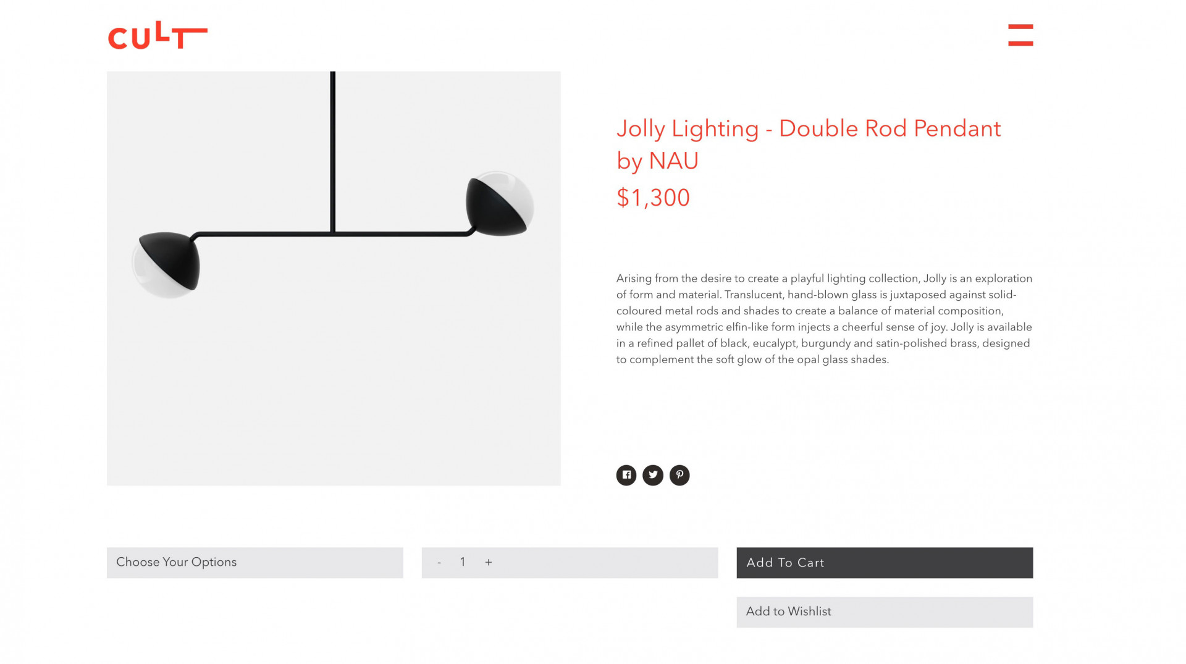
Task: Increase quantity with the plus control
Action: pyautogui.click(x=488, y=563)
